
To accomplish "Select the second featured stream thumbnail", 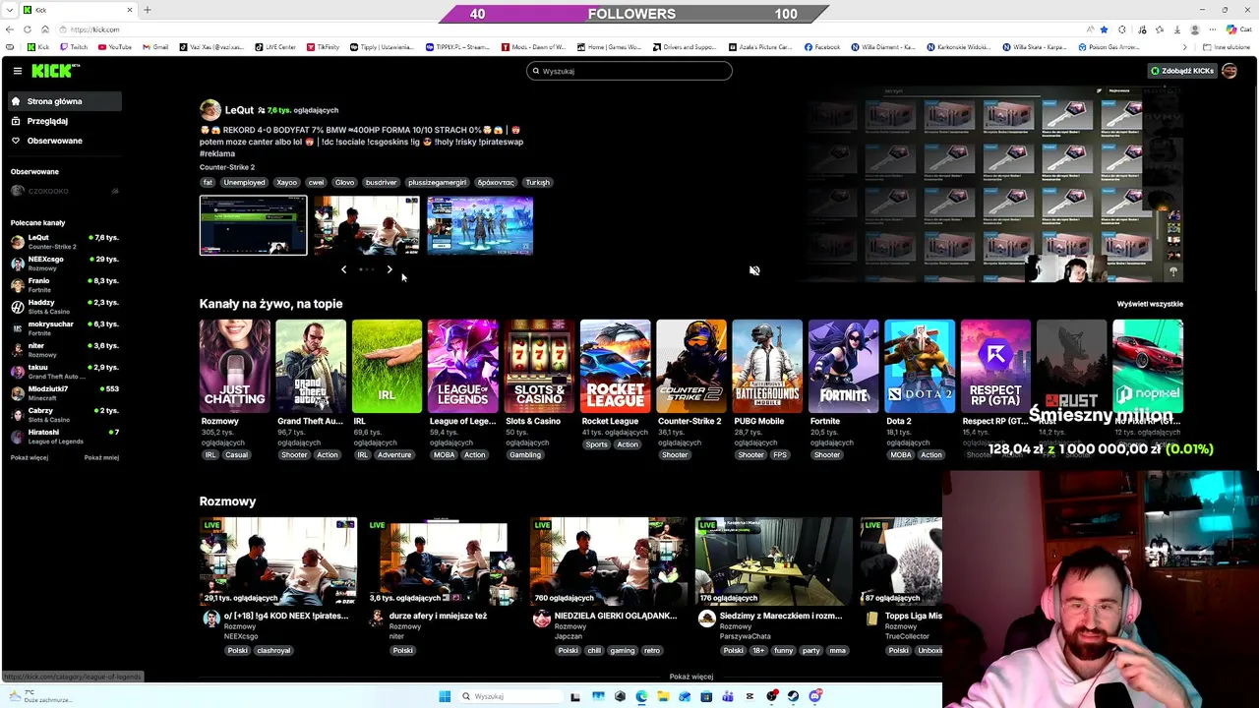I will 367,225.
